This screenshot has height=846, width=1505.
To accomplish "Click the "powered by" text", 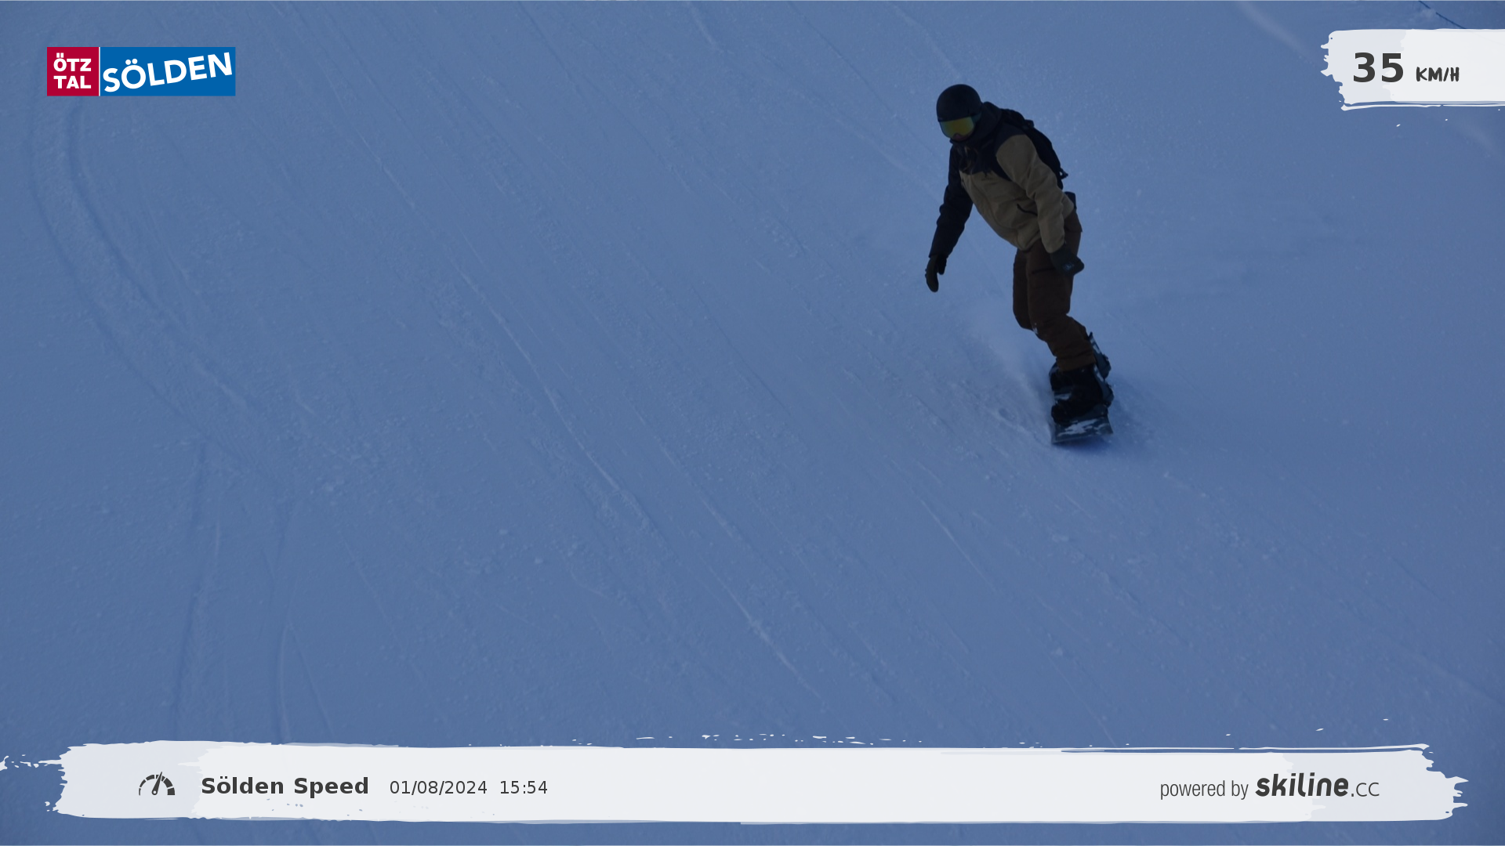I will tap(1203, 789).
